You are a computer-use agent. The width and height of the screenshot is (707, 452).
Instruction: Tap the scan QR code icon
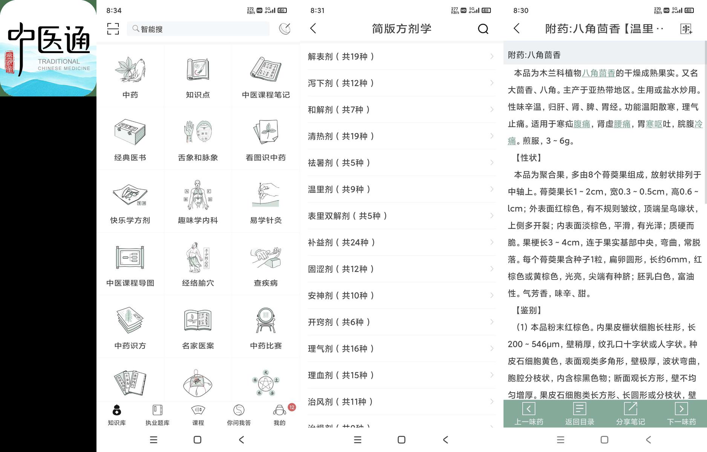[x=113, y=29]
